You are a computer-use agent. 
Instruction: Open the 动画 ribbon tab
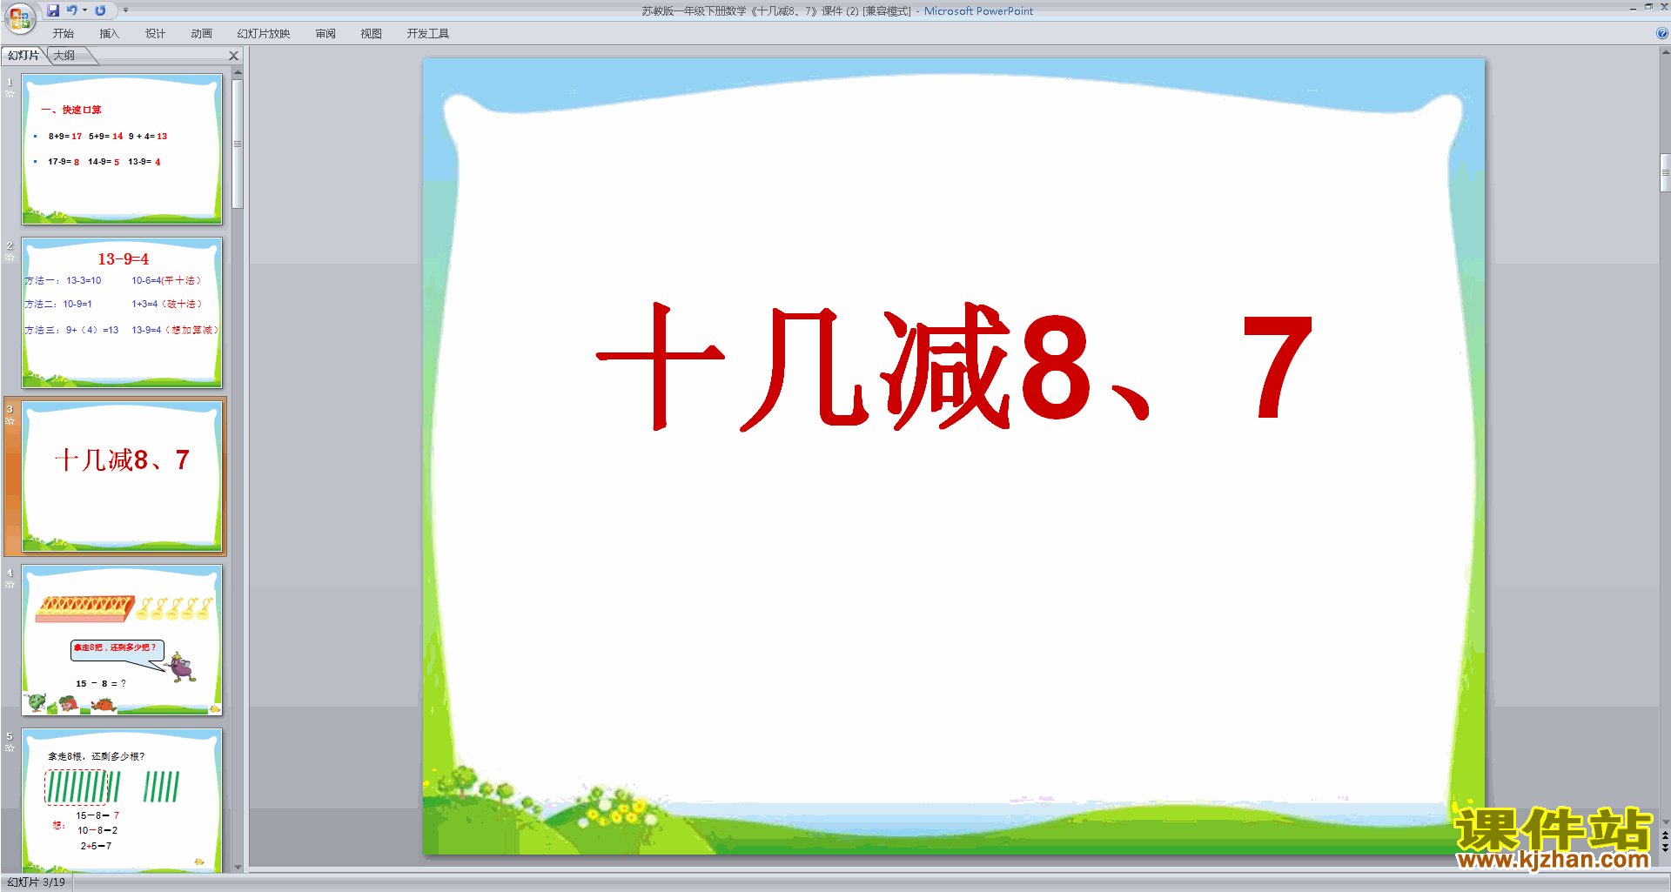click(x=201, y=34)
